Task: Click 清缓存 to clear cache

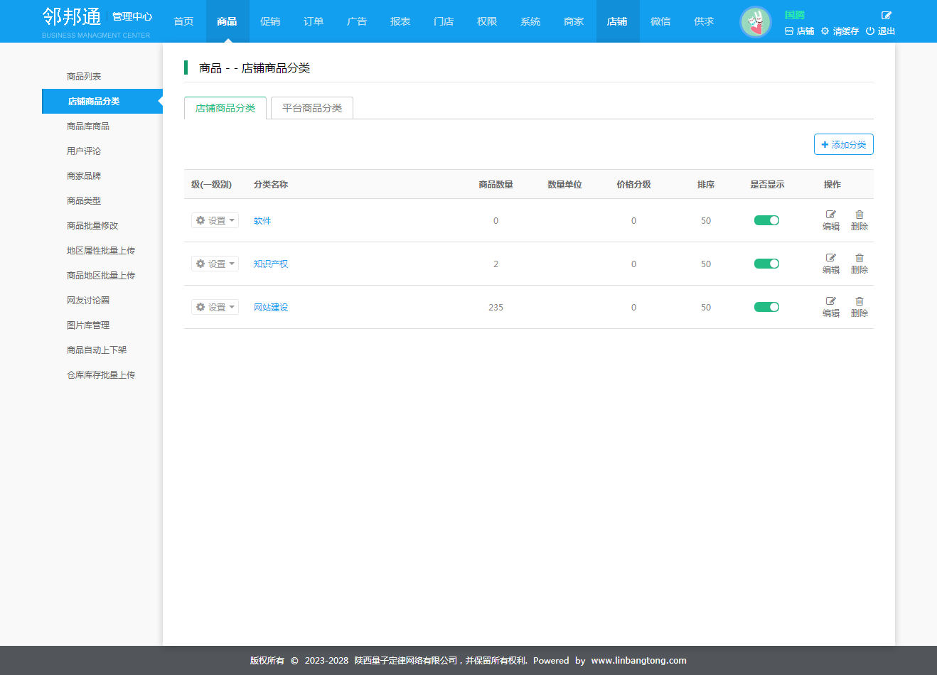Action: pos(840,31)
